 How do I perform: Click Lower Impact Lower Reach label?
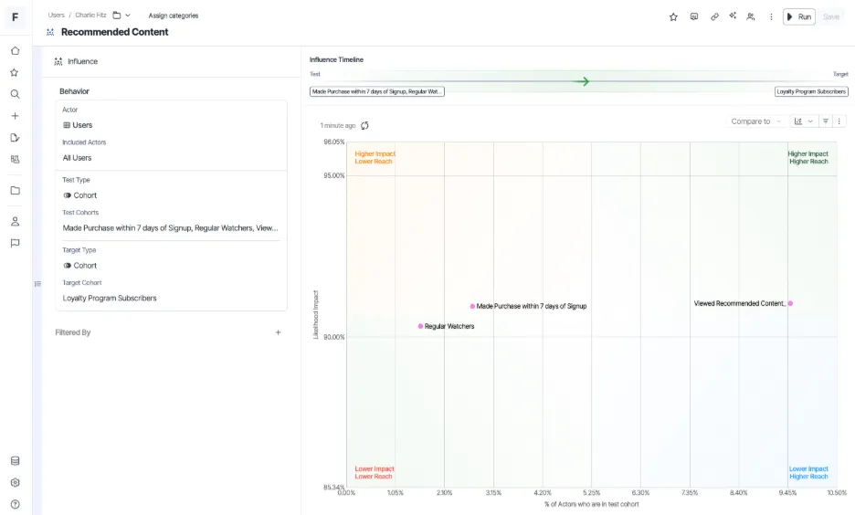tap(375, 472)
